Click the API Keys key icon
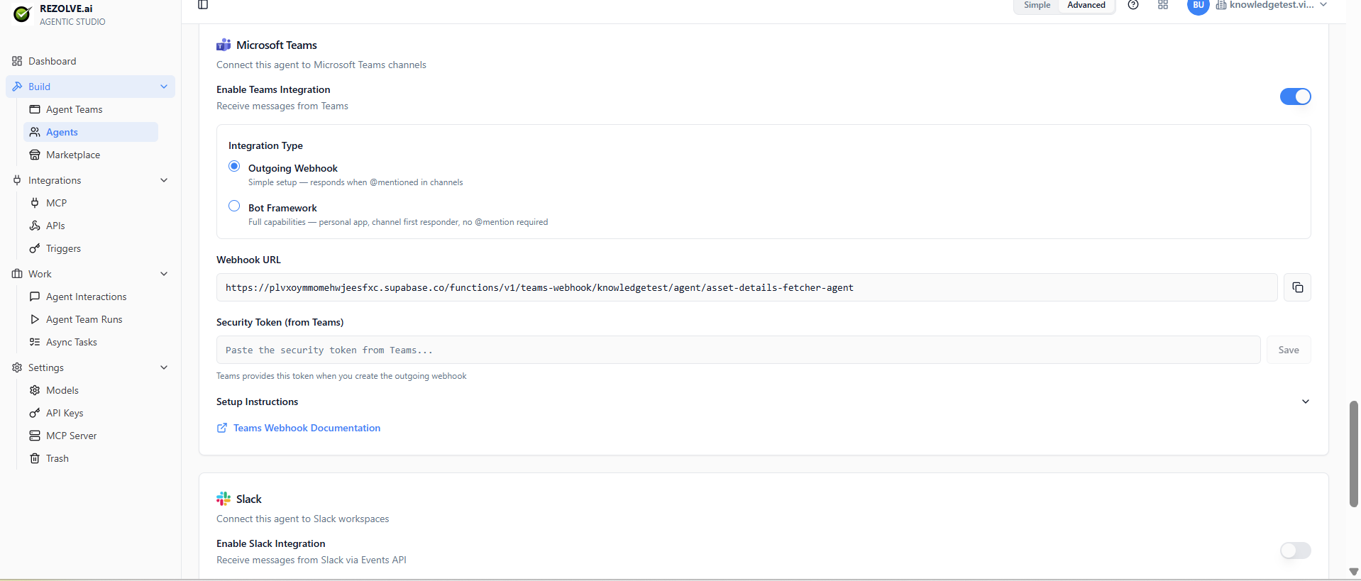Screen dimensions: 1361x581 coord(35,413)
